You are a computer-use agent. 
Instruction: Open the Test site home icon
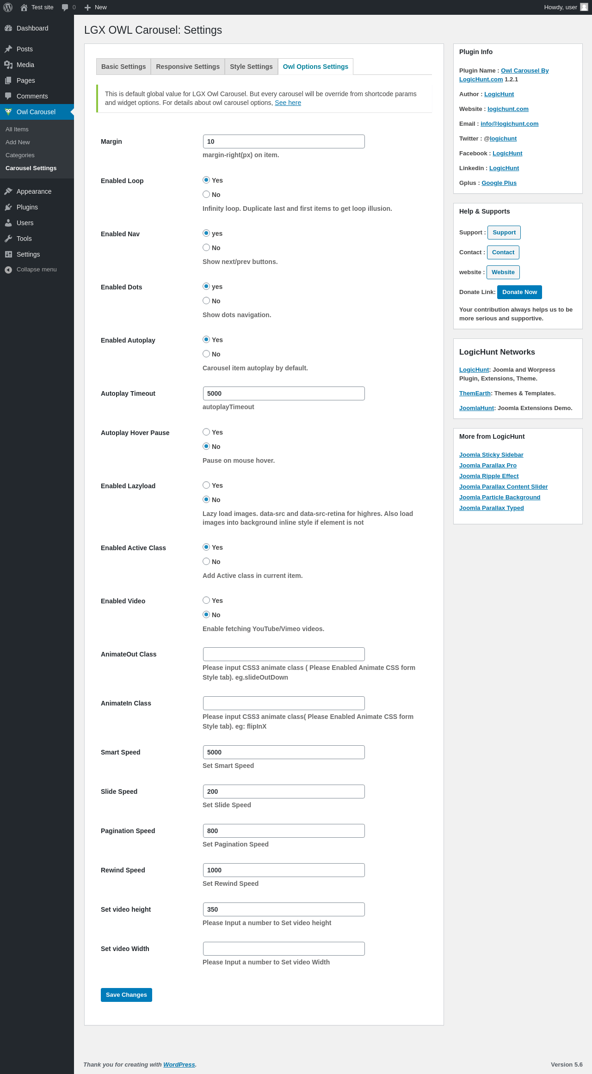pos(24,7)
